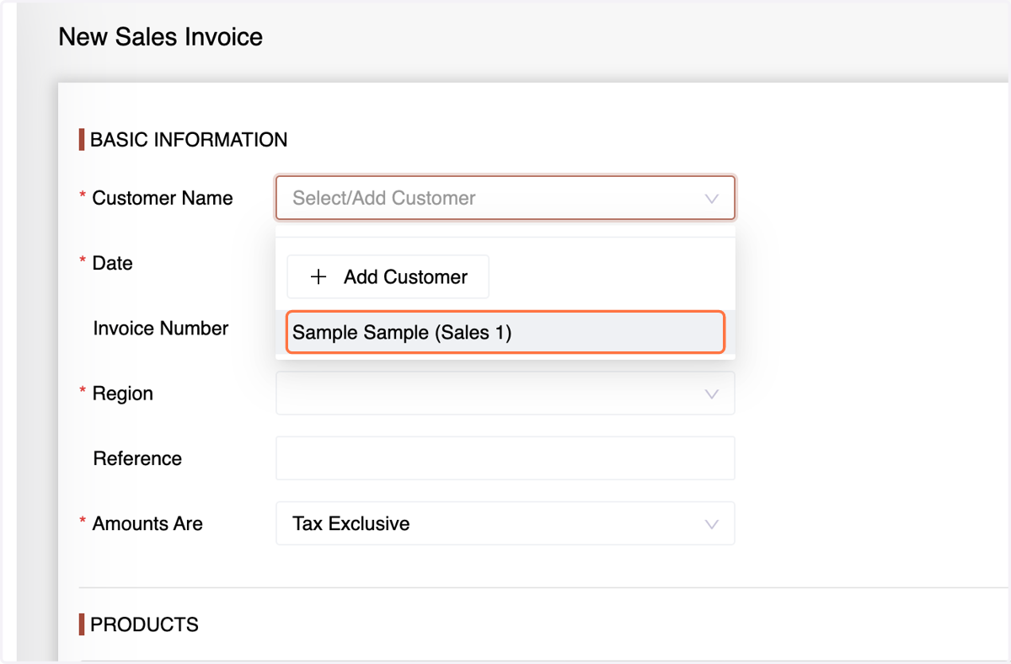Click the PRODUCTS section heading

[144, 624]
